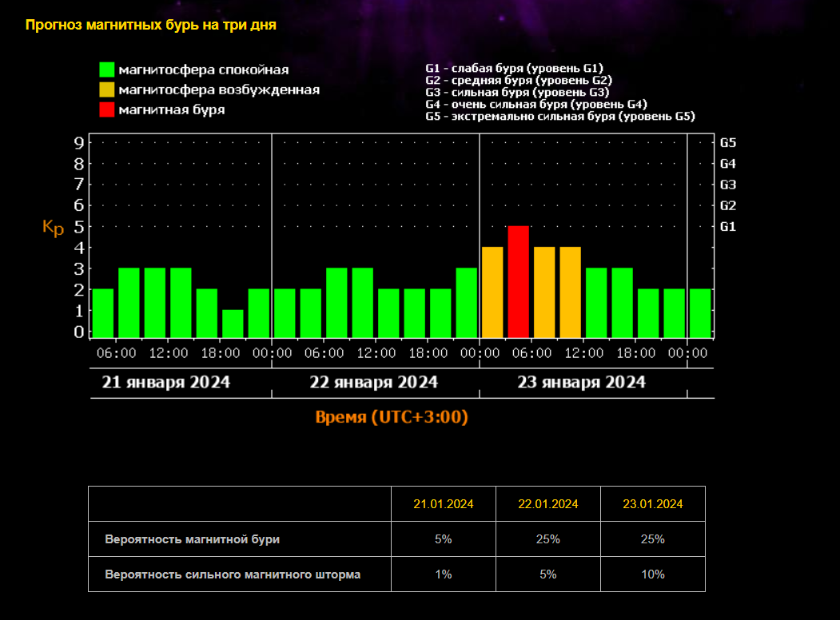
Task: Click the shortest green bar on 21 января
Action: (233, 323)
